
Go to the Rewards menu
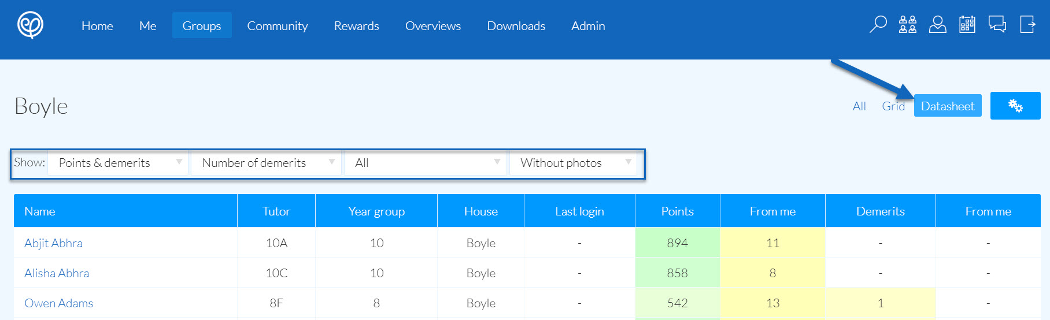tap(356, 26)
